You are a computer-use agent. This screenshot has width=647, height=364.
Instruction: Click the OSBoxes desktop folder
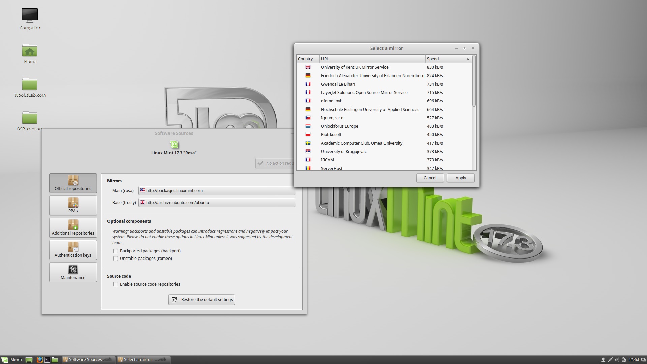click(30, 121)
